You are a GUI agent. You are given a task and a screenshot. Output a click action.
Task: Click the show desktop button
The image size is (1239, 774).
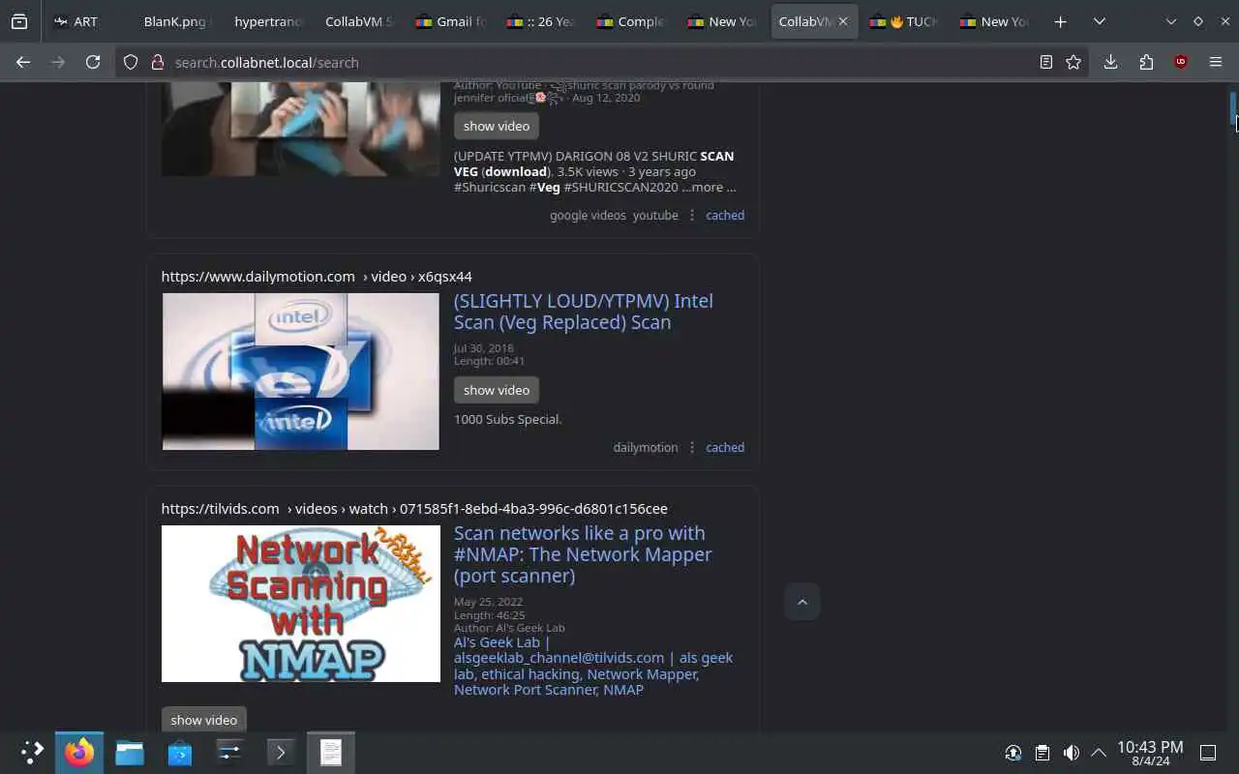click(x=1208, y=753)
